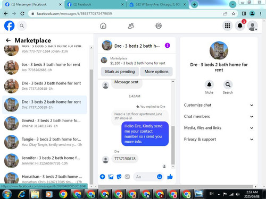Expand the Chat members section
The height and width of the screenshot is (199, 266).
click(x=219, y=116)
